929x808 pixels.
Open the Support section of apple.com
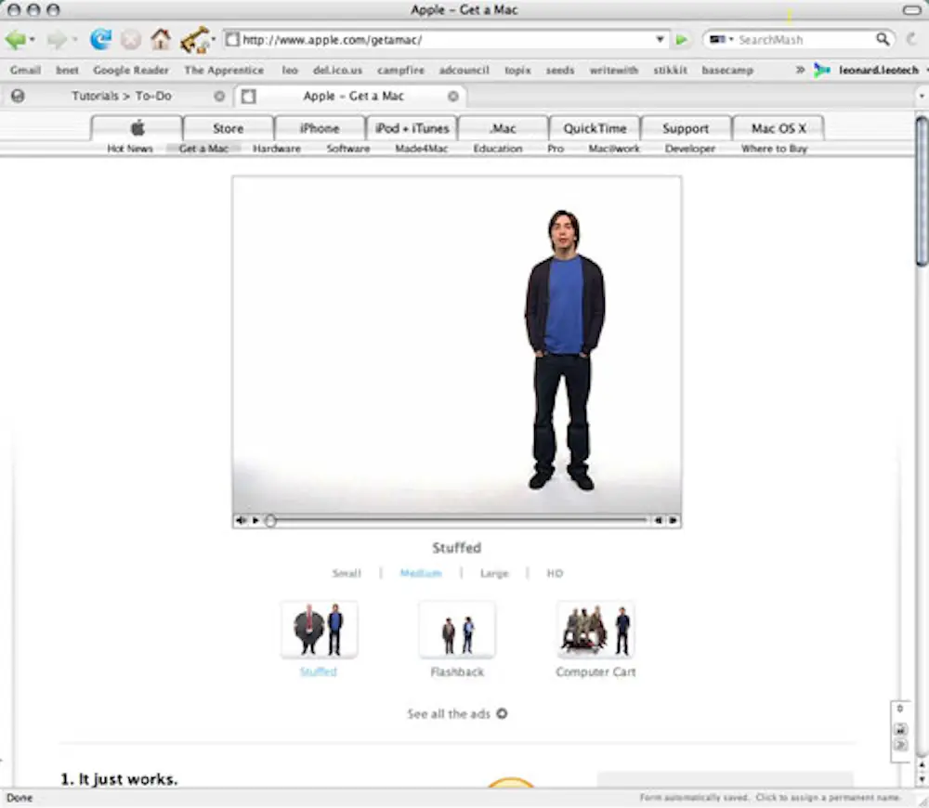pyautogui.click(x=686, y=127)
